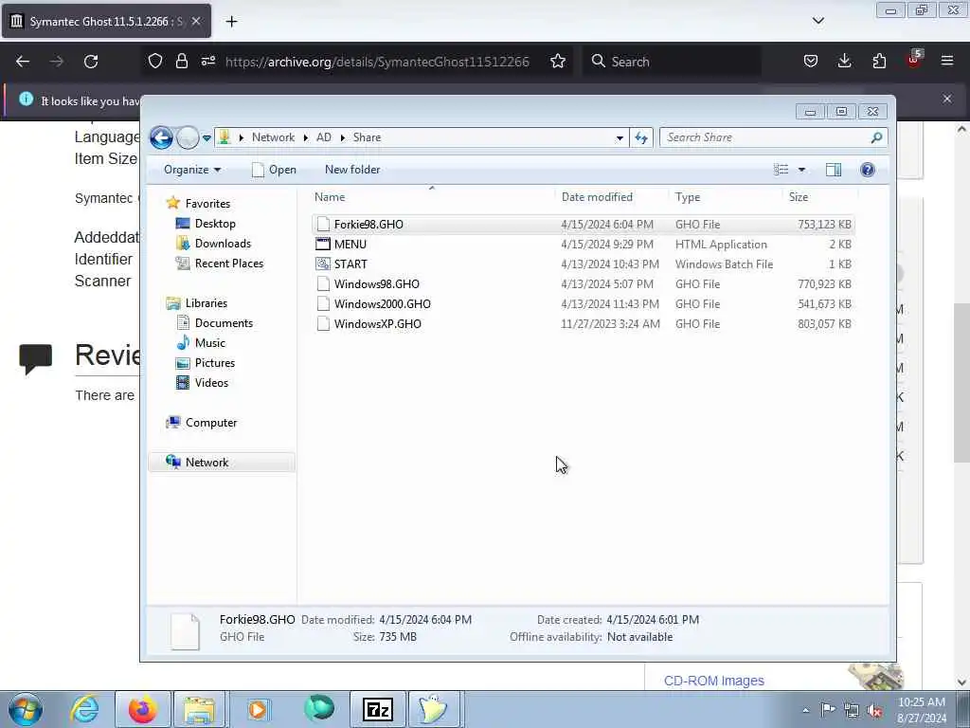
Task: Sort by the Type column header
Action: tap(726, 197)
